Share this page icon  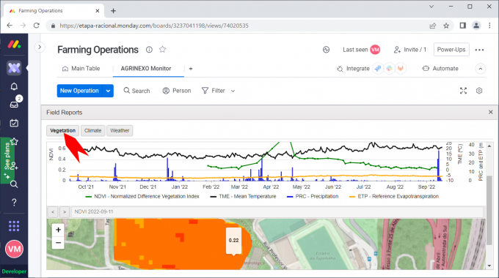(433, 26)
